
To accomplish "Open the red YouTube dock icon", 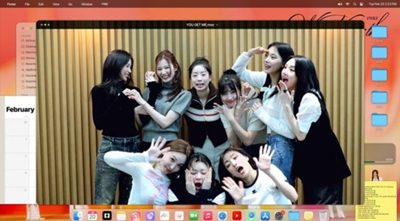I will click(237, 216).
